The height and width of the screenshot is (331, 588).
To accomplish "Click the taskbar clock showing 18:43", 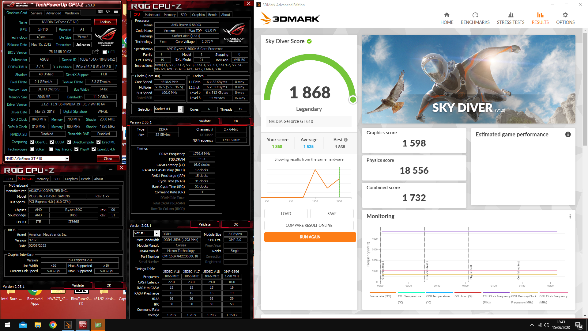I will pos(561,325).
